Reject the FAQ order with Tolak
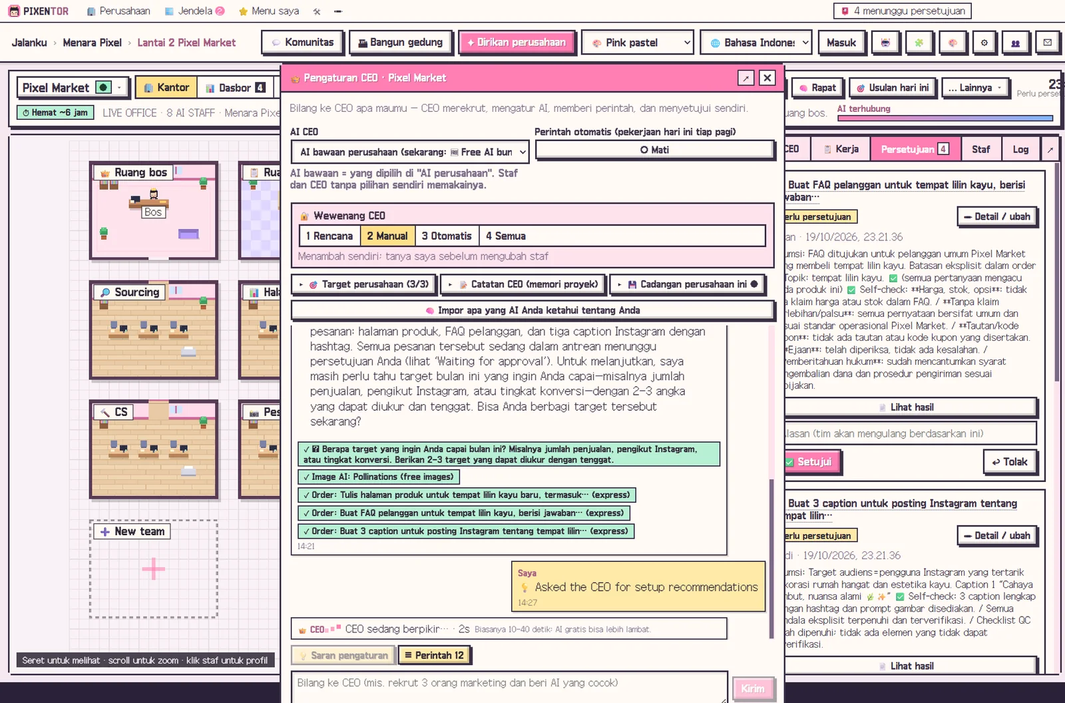 [1010, 461]
